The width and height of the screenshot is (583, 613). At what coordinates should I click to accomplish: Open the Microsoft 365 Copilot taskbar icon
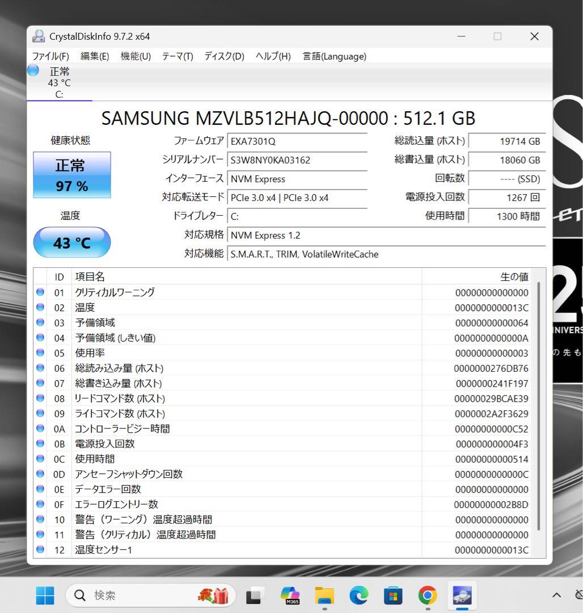click(x=291, y=595)
